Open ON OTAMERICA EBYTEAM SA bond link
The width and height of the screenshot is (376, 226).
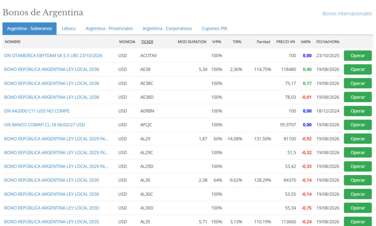(53, 55)
